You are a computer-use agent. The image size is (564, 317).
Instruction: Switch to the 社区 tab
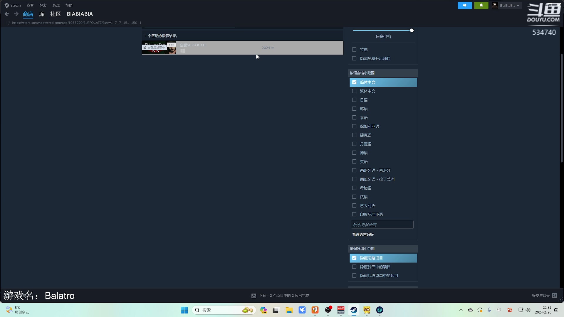click(x=56, y=14)
